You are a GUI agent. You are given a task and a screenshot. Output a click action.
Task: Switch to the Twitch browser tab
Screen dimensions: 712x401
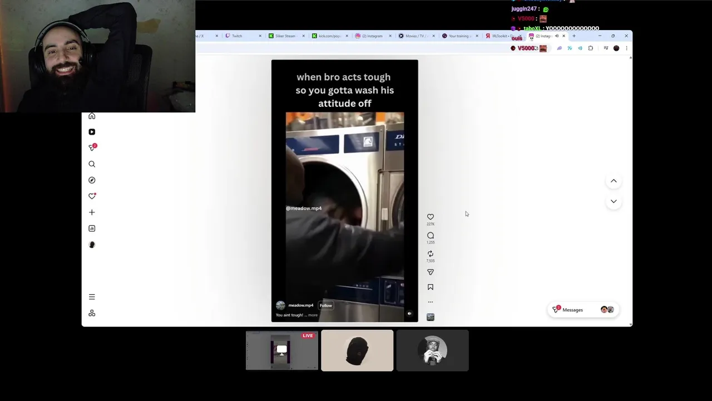242,36
